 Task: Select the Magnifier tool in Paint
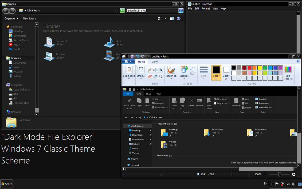coord(161,76)
